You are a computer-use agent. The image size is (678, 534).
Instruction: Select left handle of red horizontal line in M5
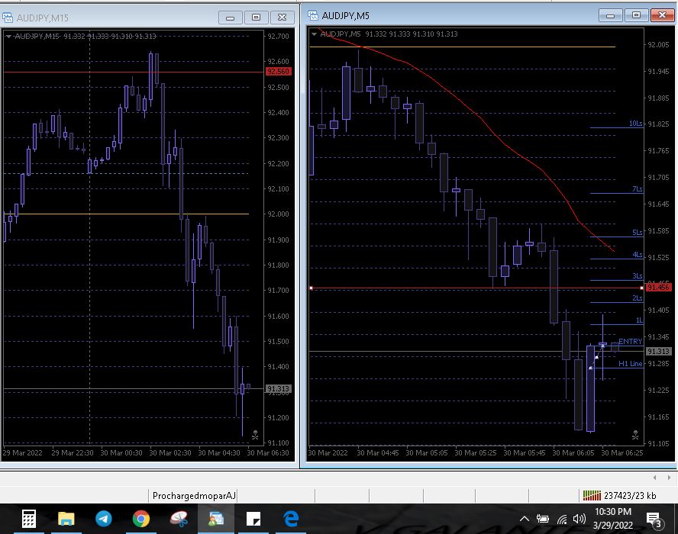[311, 288]
